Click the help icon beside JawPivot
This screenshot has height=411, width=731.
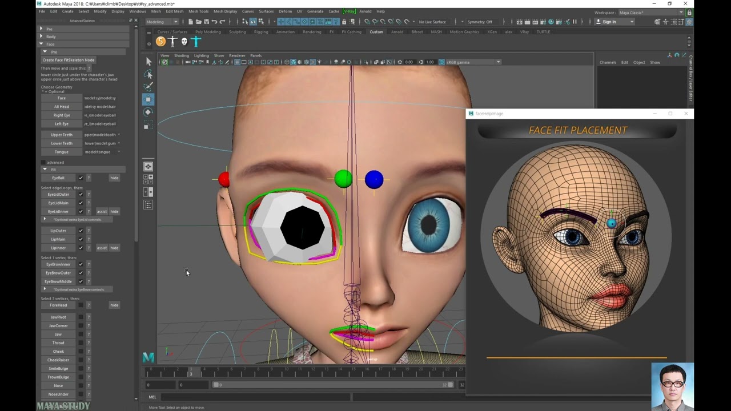(x=89, y=317)
